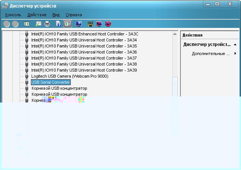Image resolution: width=241 pixels, height=170 pixels.
Task: Select Logitech USB Camera (Webcam Pro 9000)
Action: [70, 76]
